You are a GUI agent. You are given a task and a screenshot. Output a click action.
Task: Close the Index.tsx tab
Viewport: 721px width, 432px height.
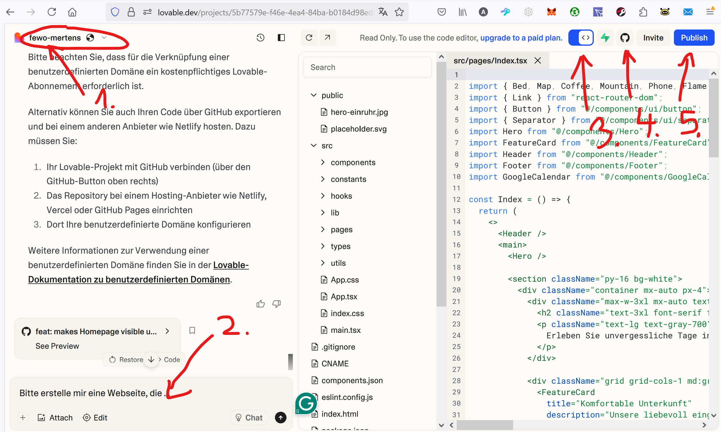[538, 60]
